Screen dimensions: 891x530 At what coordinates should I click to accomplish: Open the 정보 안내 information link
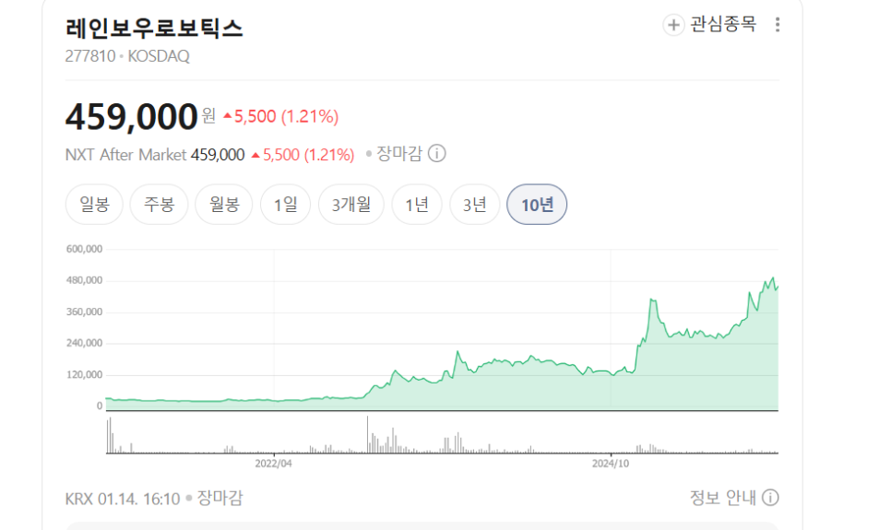[722, 498]
